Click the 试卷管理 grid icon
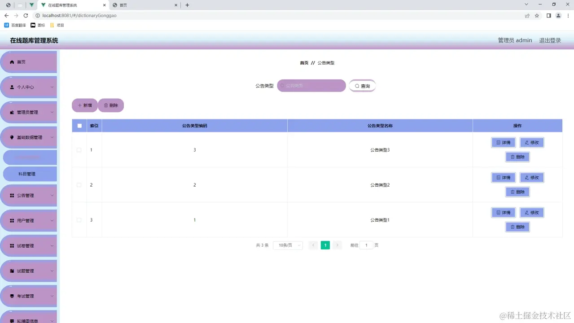The image size is (574, 323). click(x=12, y=246)
